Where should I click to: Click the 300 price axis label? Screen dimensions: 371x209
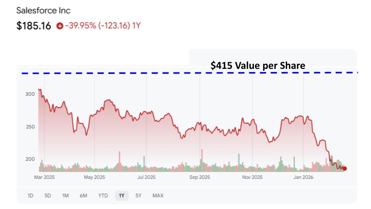pos(31,94)
